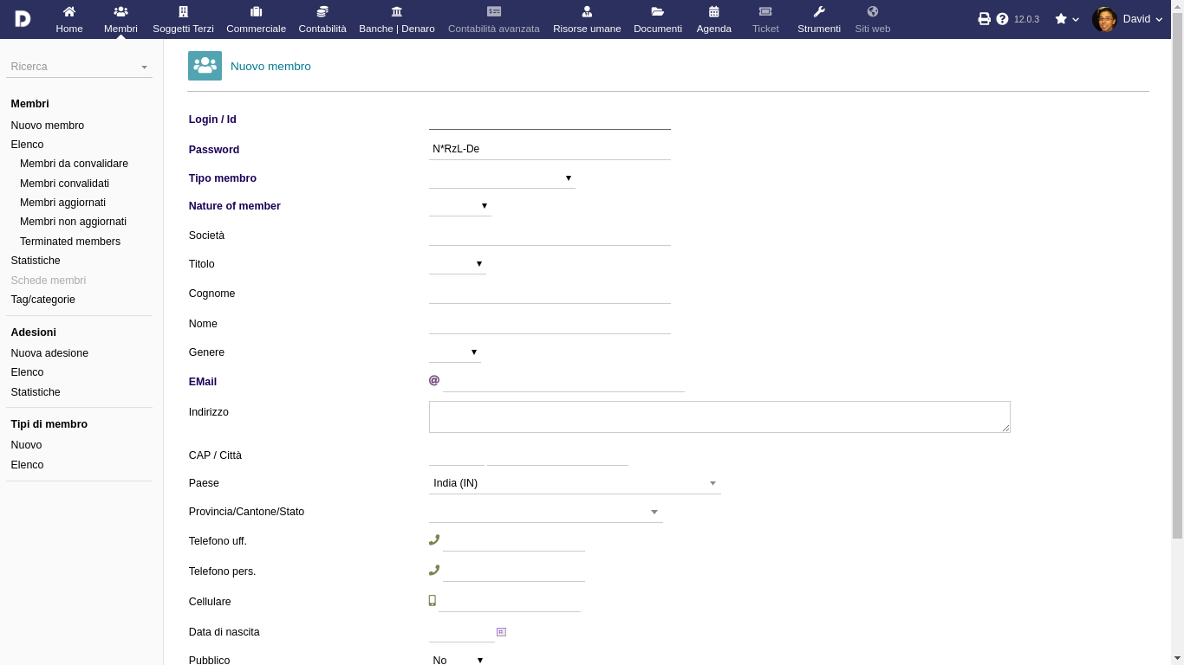
Task: Open the birth date calendar picker
Action: [x=501, y=632]
